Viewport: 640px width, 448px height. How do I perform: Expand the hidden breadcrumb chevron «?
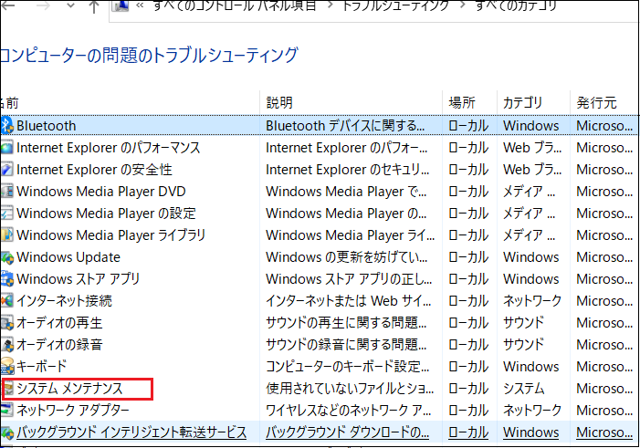[x=140, y=5]
